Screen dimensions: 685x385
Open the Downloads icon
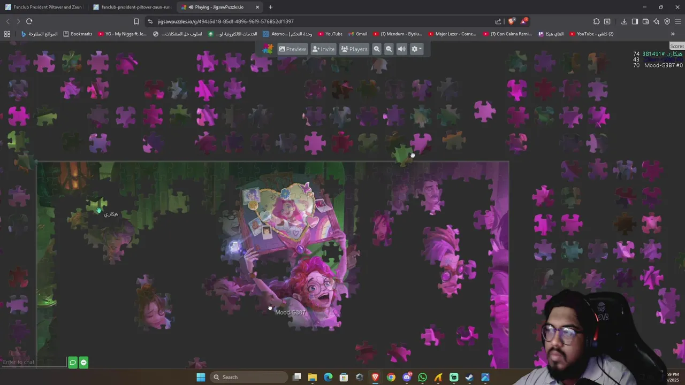click(x=624, y=21)
